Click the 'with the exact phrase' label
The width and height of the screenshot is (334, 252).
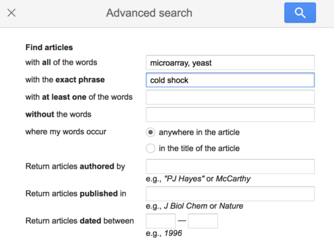click(x=65, y=79)
